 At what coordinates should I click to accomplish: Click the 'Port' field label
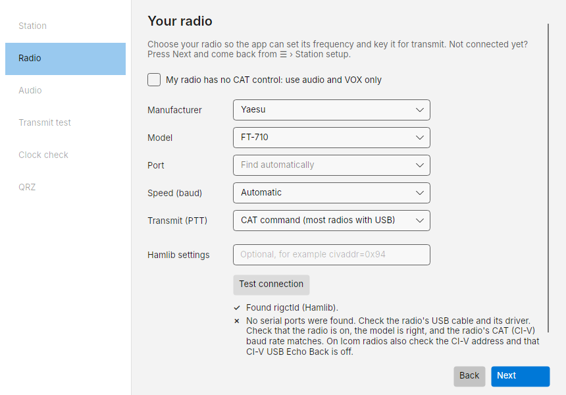[x=155, y=165]
